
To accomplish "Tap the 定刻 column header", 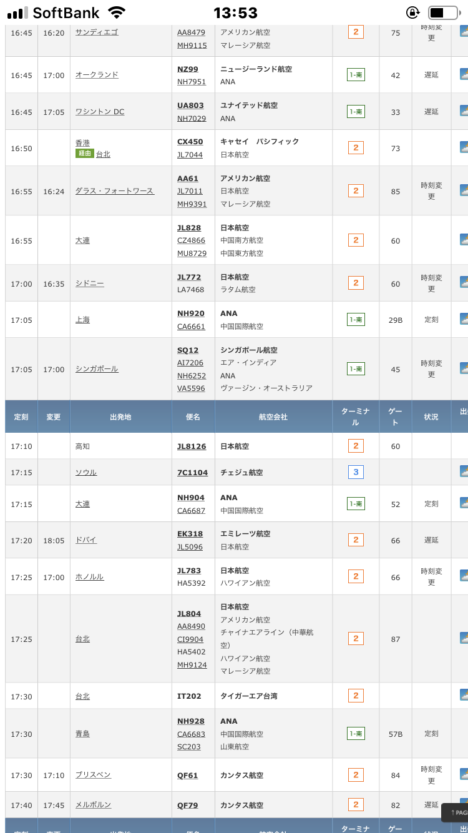I will point(21,416).
